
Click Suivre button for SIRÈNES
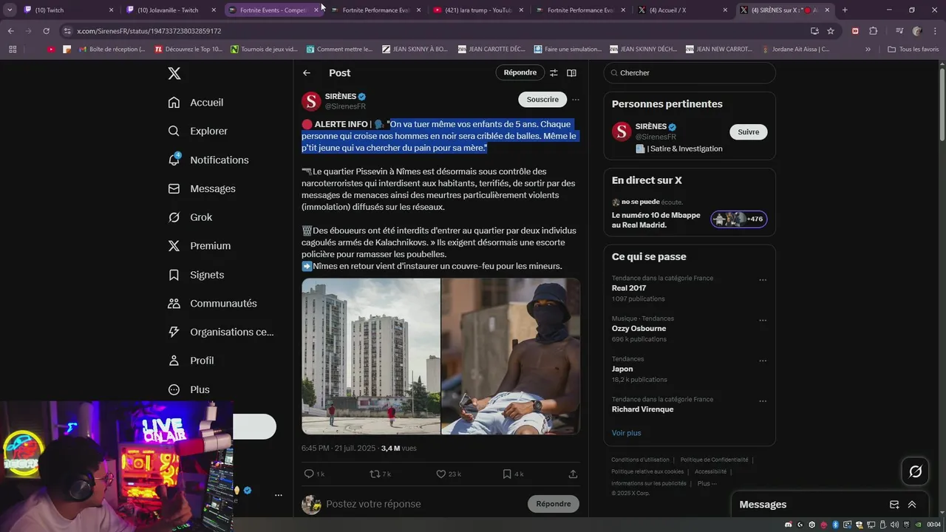(749, 132)
